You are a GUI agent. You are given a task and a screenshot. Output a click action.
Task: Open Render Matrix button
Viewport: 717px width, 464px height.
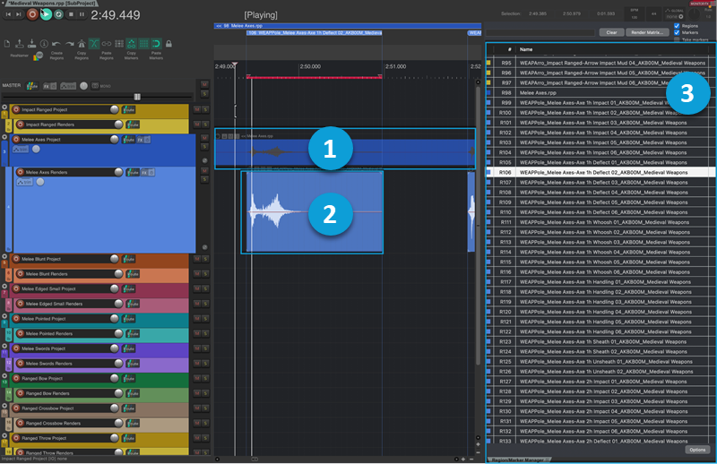tap(647, 31)
